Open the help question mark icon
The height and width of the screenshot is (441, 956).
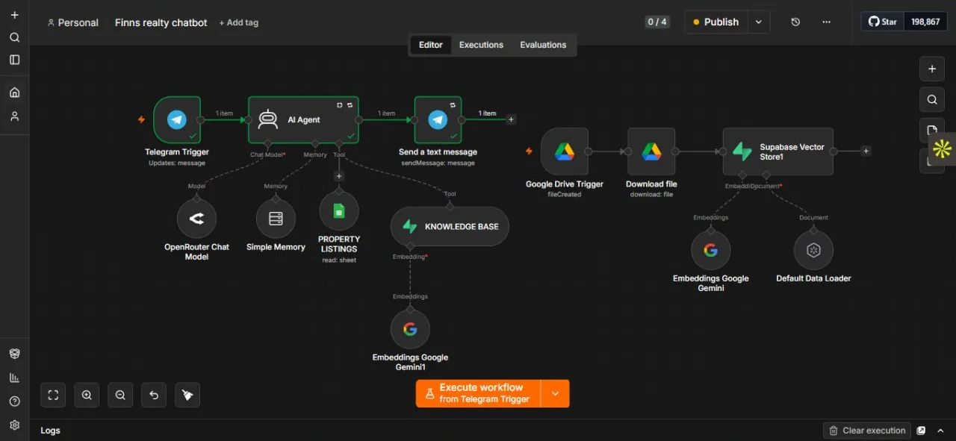(14, 401)
